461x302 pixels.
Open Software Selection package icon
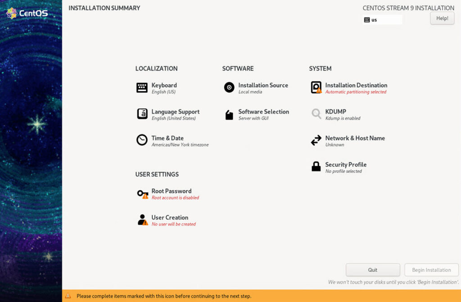(229, 115)
